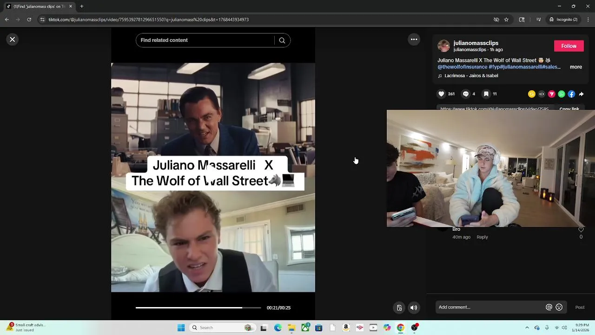
Task: Open the Small craft advisory weather widget
Action: (26, 328)
